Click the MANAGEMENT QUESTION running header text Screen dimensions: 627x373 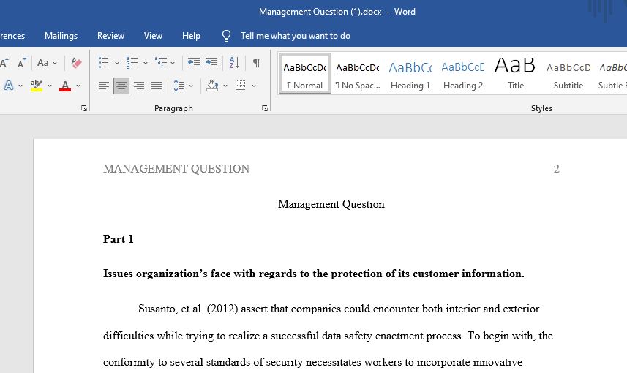[176, 169]
